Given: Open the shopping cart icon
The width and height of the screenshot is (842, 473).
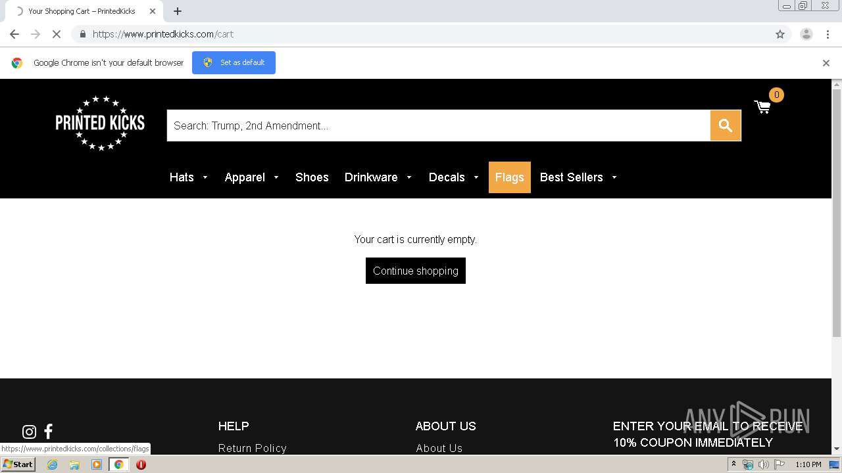Looking at the screenshot, I should click(x=762, y=107).
